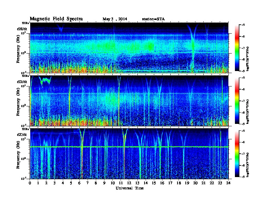The width and height of the screenshot is (272, 210).
Task: Click the -5 tick on dH/dt color scale
Action: coord(243,25)
